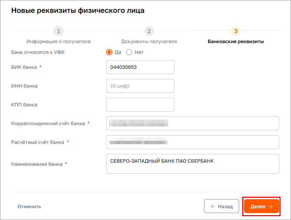Image resolution: width=291 pixels, height=220 pixels.
Task: Click the БИК банка input showing 044030653
Action: [x=140, y=67]
